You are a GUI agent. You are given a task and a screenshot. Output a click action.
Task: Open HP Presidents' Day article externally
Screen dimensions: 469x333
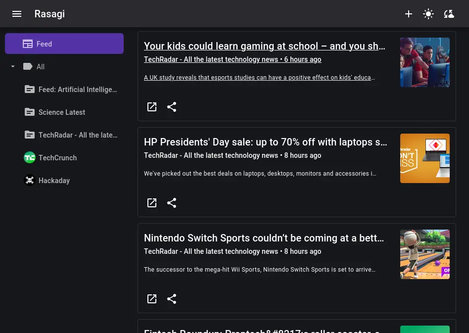pos(152,203)
